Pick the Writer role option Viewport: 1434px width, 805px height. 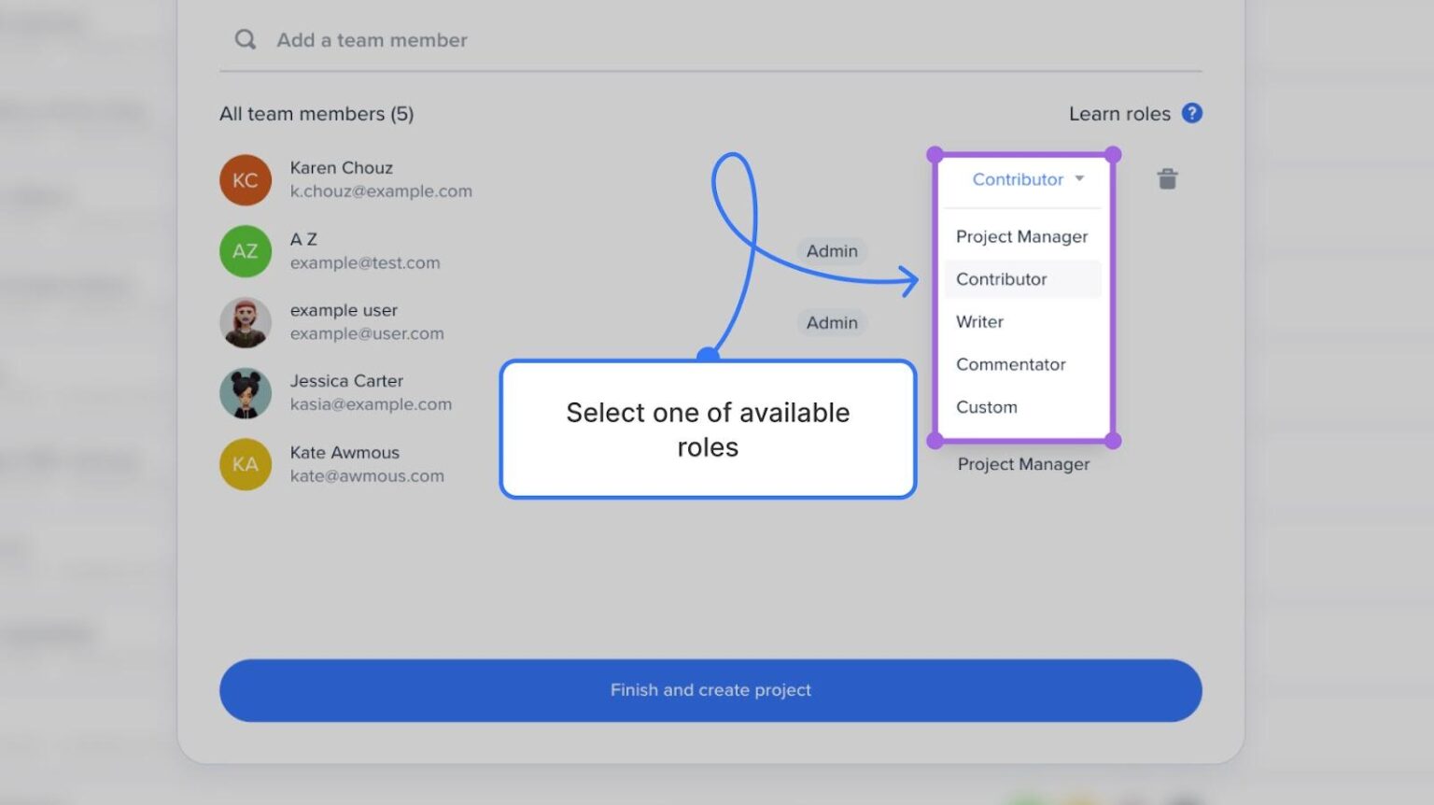pos(979,321)
